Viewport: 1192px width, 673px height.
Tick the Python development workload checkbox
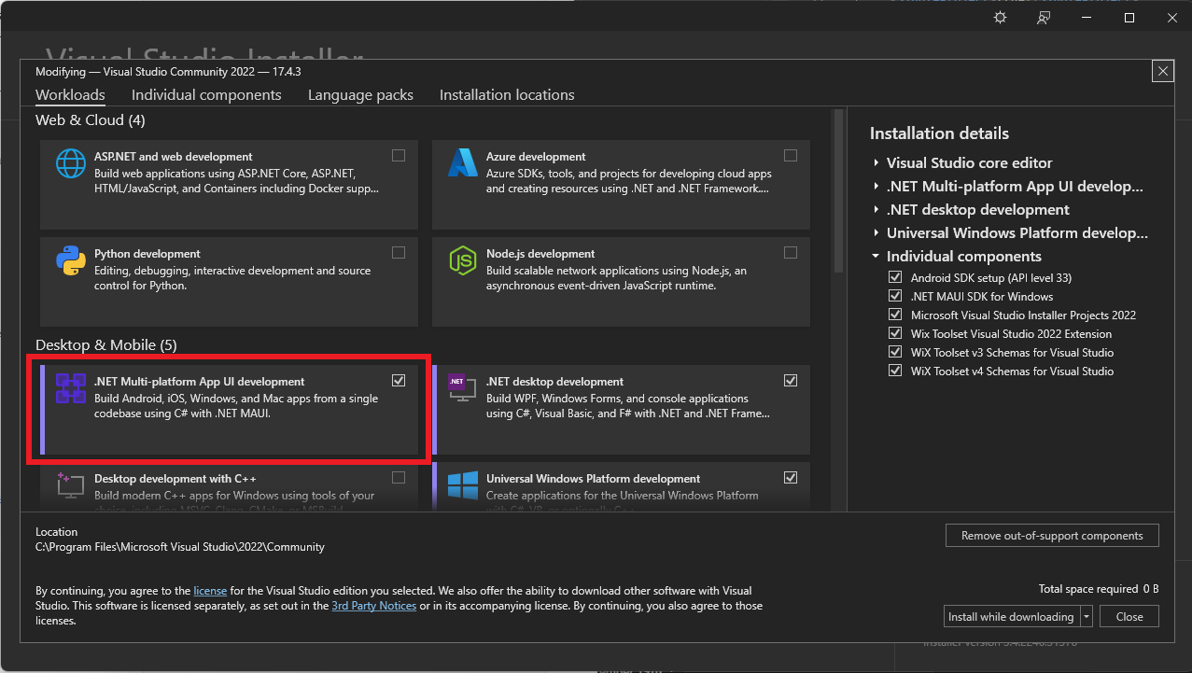tap(399, 253)
